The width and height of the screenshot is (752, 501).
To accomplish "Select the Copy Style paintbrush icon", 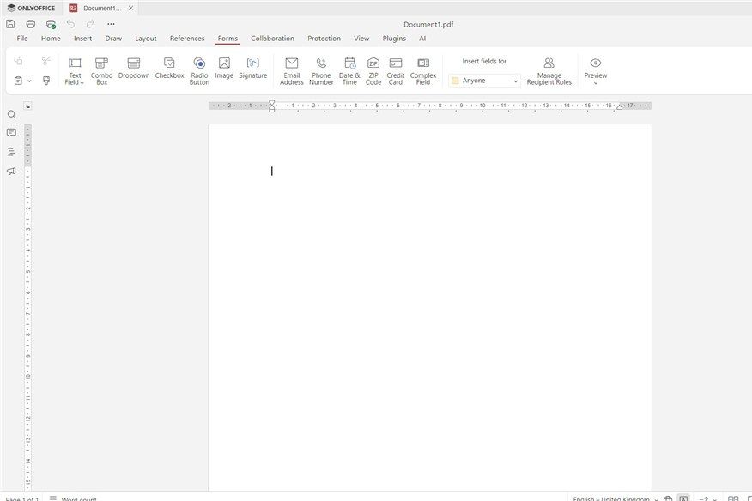I will tap(46, 81).
